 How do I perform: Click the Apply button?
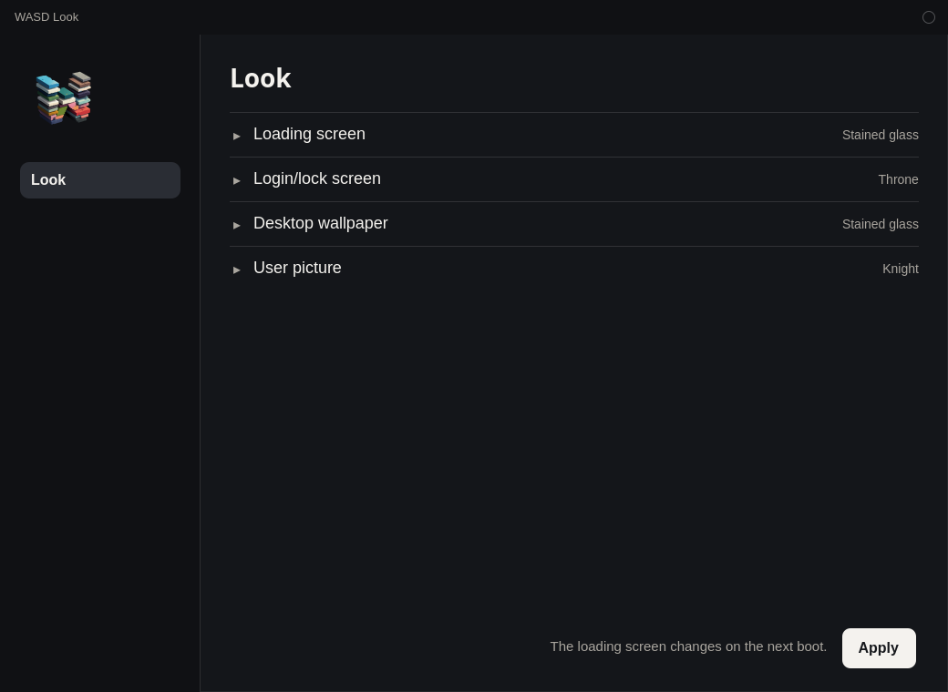[x=879, y=648]
